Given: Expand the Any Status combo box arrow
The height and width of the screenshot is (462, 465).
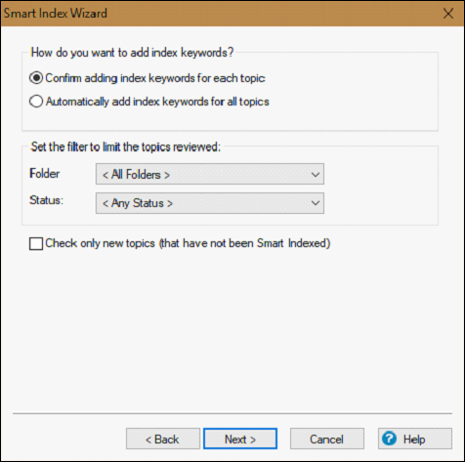Looking at the screenshot, I should pyautogui.click(x=315, y=203).
